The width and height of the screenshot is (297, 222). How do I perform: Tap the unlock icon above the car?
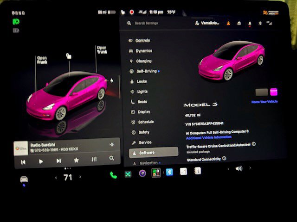(69, 56)
